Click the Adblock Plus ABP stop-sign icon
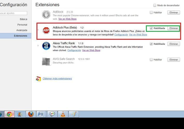Image resolution: width=184 pixels, height=129 pixels. [46, 30]
